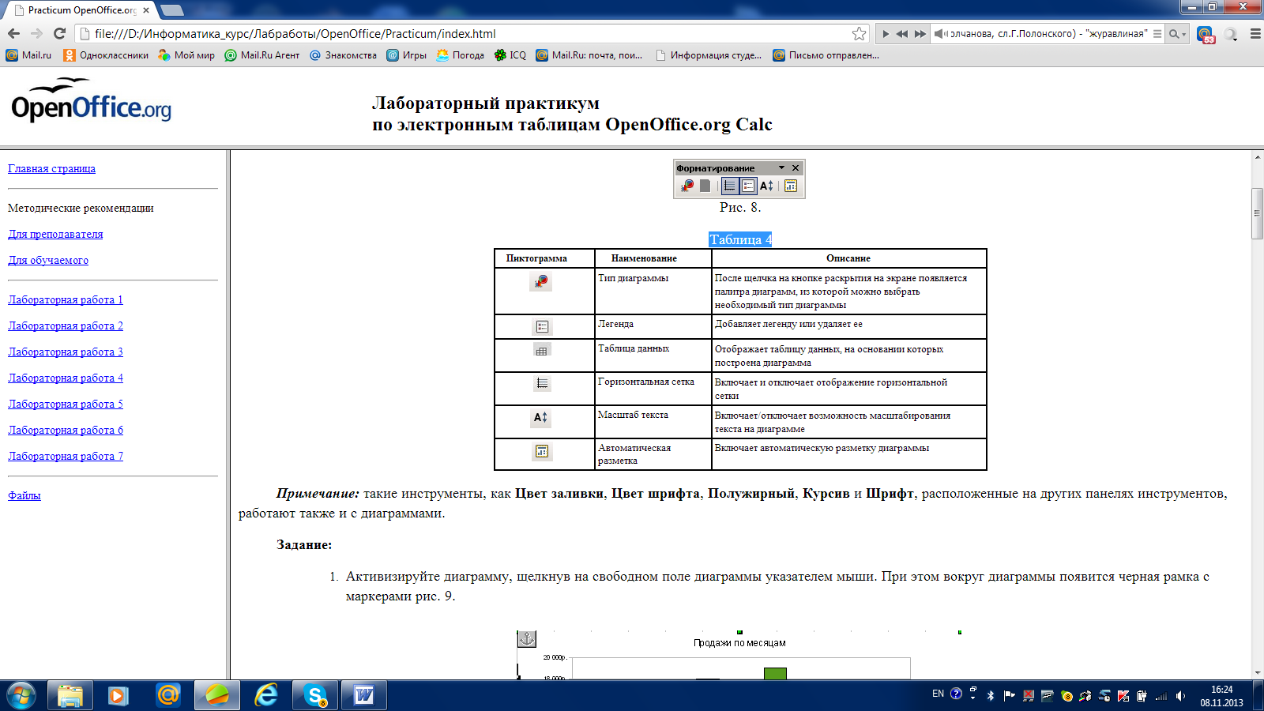Open the Windows Start menu
The width and height of the screenshot is (1264, 711).
coord(21,695)
